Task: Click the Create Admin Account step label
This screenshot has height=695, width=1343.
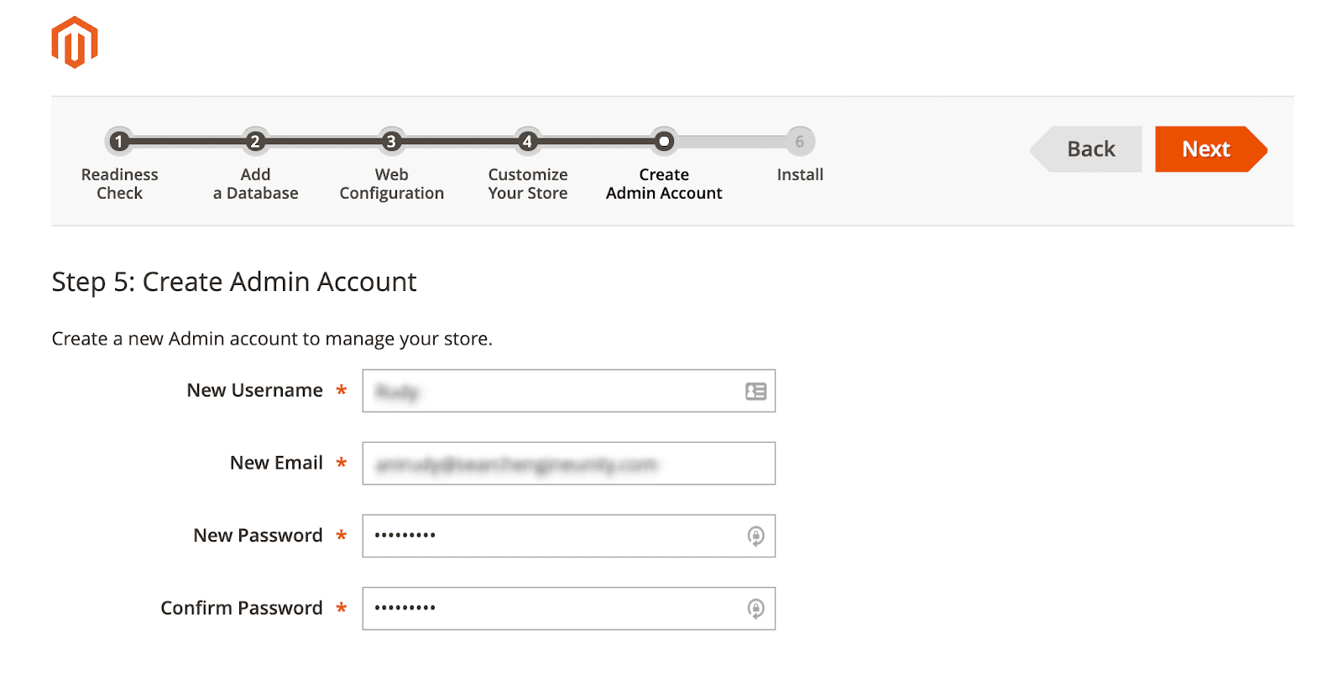Action: pos(664,184)
